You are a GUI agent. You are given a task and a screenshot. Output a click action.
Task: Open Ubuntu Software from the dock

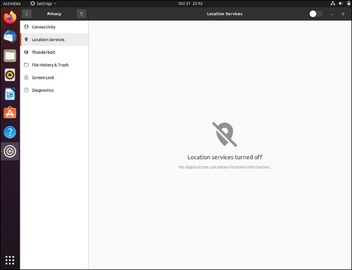coord(10,113)
